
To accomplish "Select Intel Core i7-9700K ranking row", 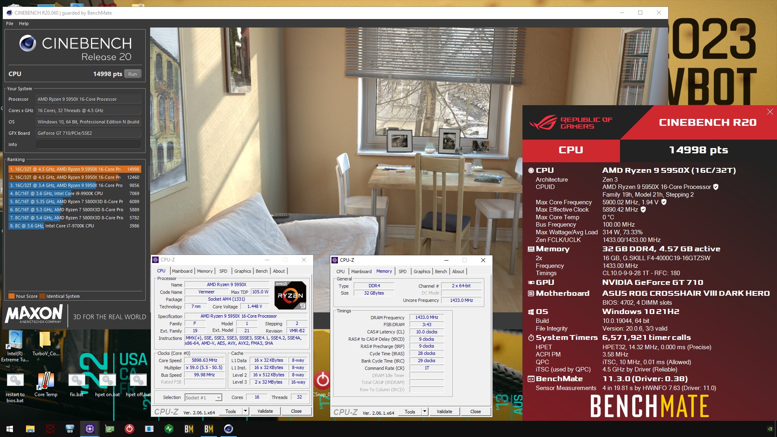I will click(74, 226).
